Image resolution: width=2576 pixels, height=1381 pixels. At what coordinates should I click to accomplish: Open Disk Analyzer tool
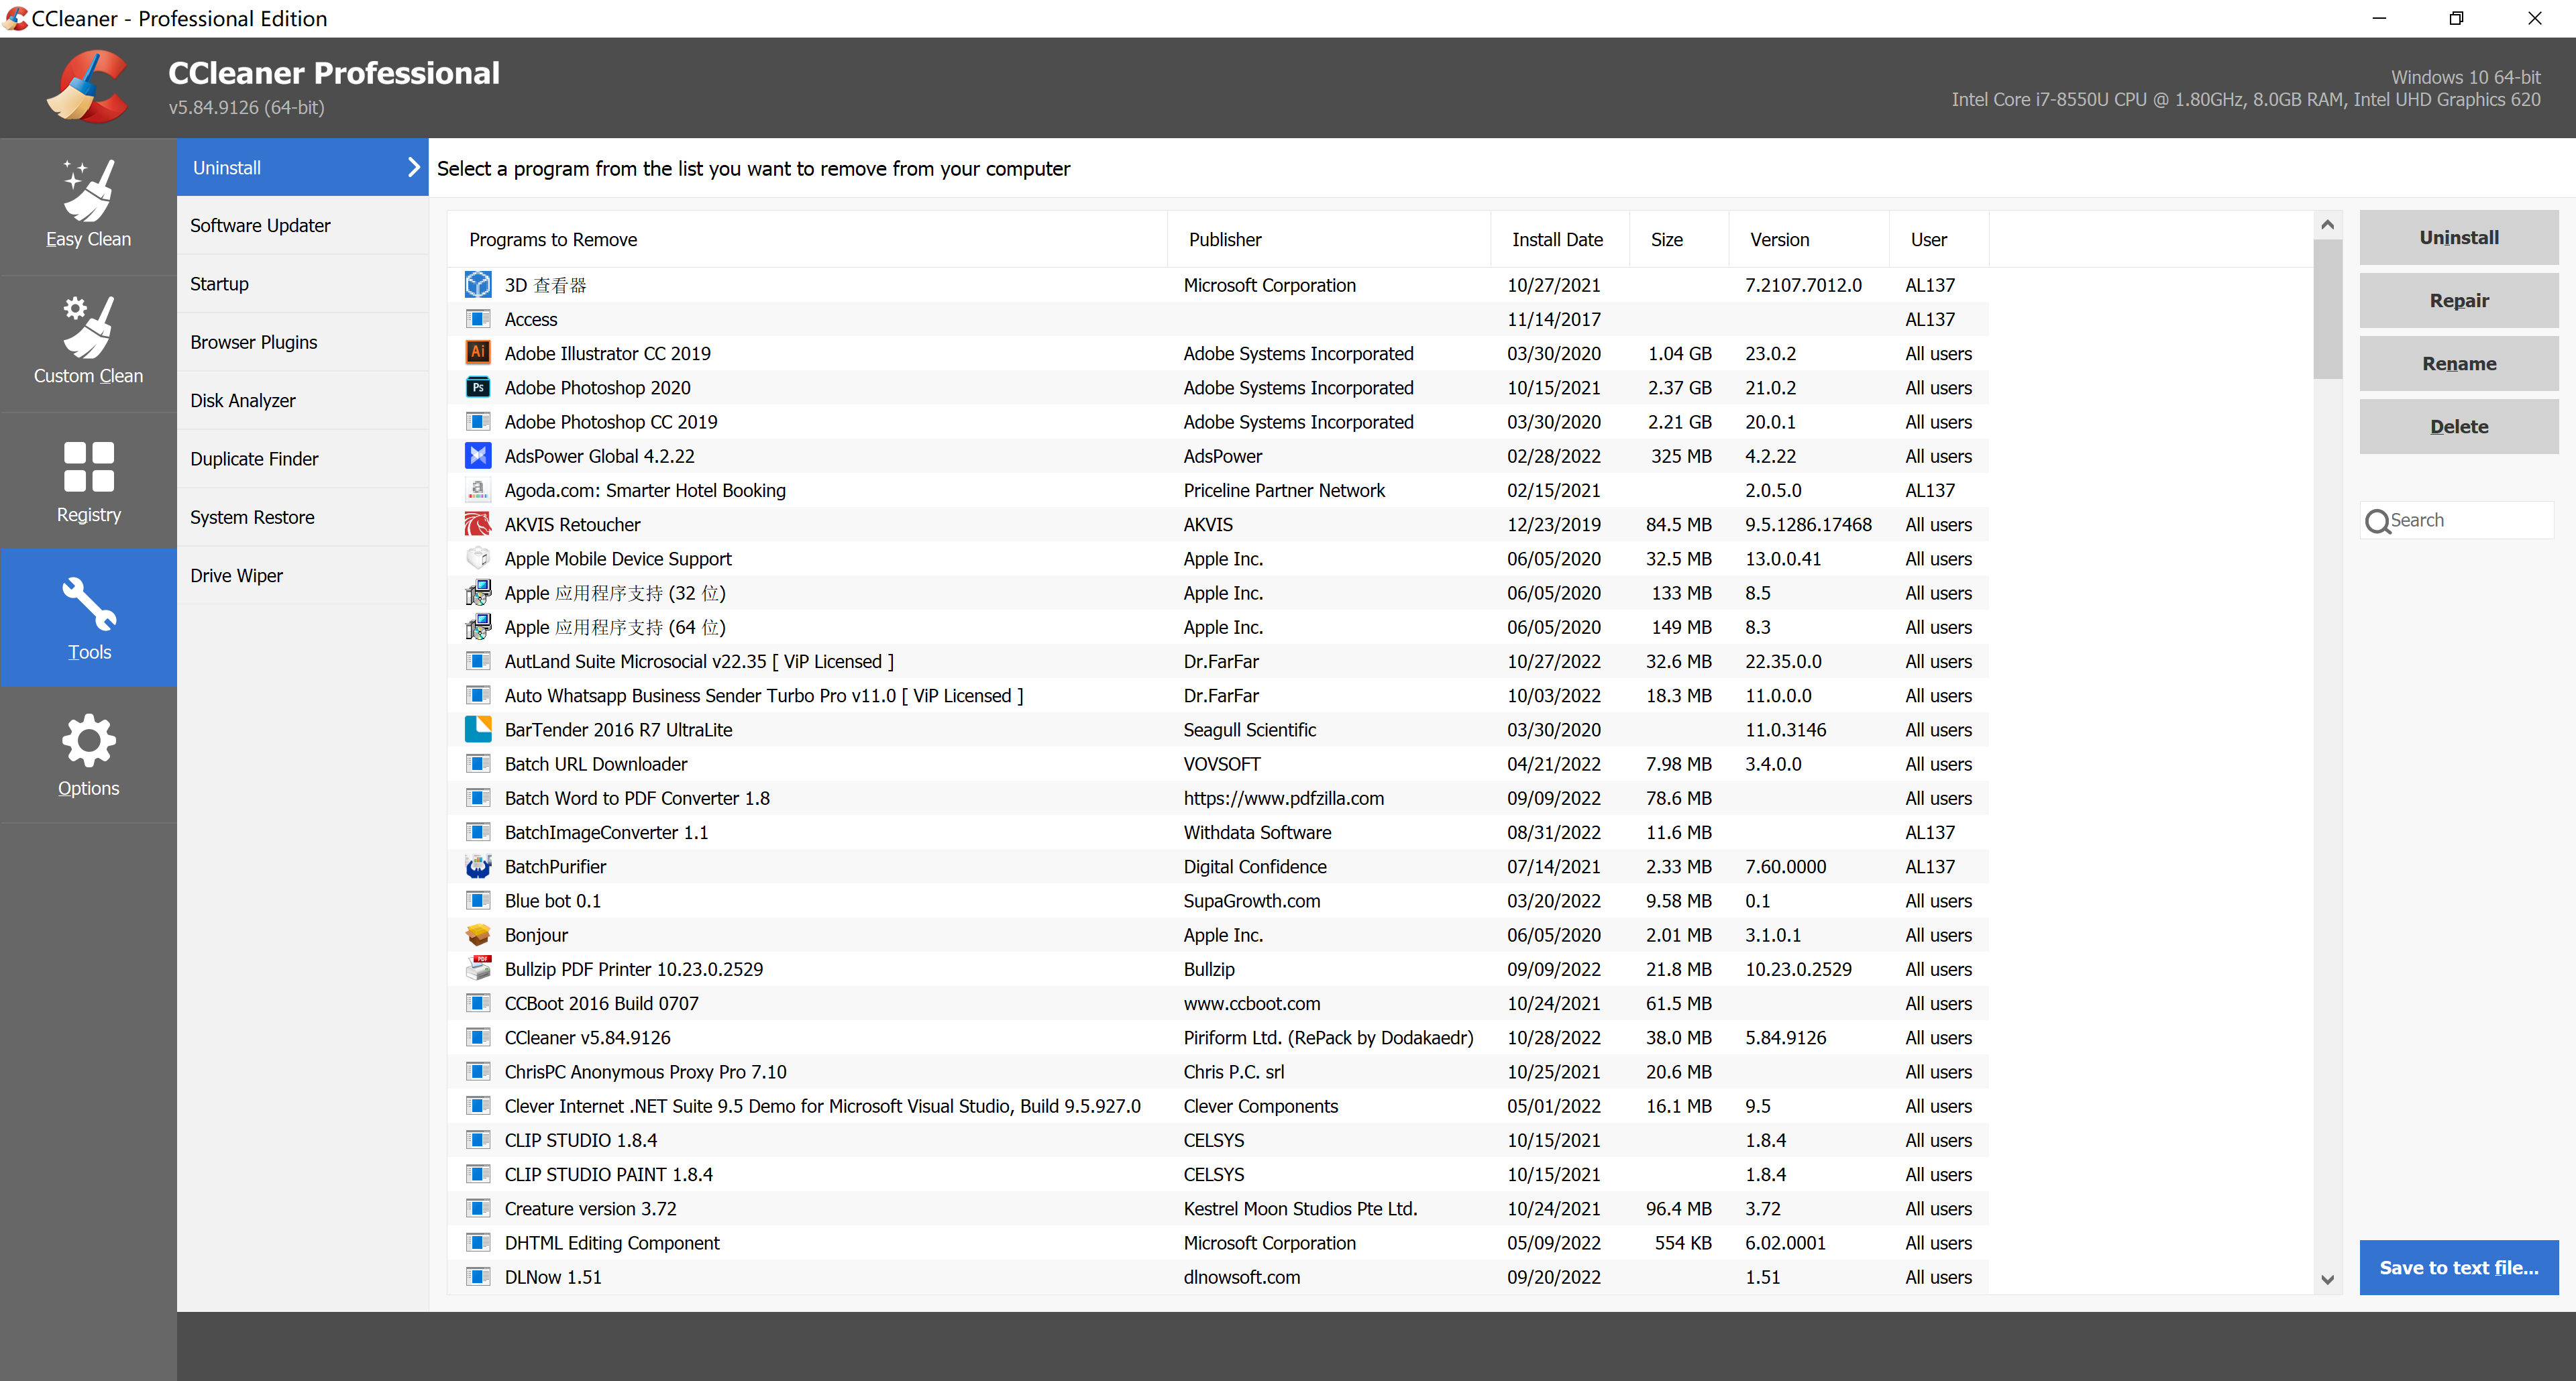[303, 400]
